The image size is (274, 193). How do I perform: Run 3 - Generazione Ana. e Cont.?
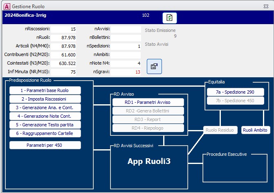pos(45,108)
